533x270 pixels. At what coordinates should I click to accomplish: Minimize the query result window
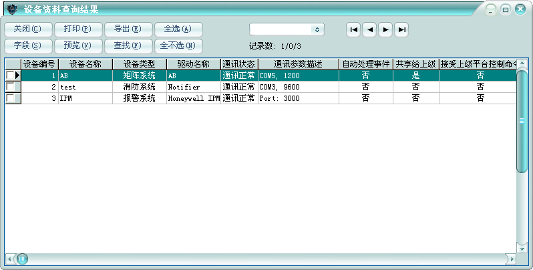pyautogui.click(x=491, y=9)
